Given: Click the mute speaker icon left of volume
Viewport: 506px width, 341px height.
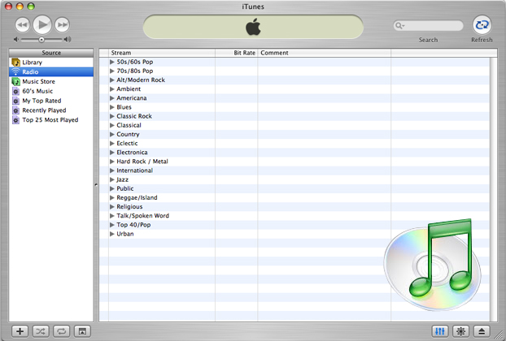Looking at the screenshot, I should point(15,40).
